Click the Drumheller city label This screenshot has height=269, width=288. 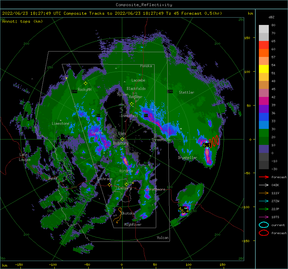point(188,158)
